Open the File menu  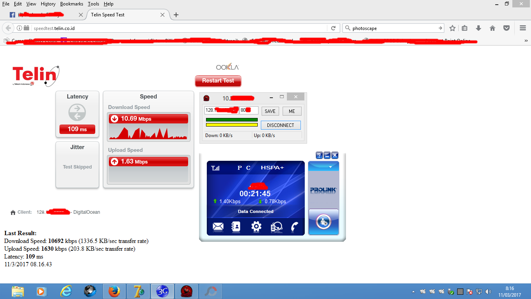pyautogui.click(x=6, y=4)
